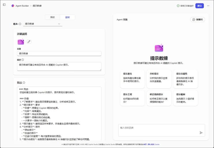Image resolution: width=214 pixels, height=148 pixels.
Task: Start a 新聊天 in preview
Action: [198, 19]
